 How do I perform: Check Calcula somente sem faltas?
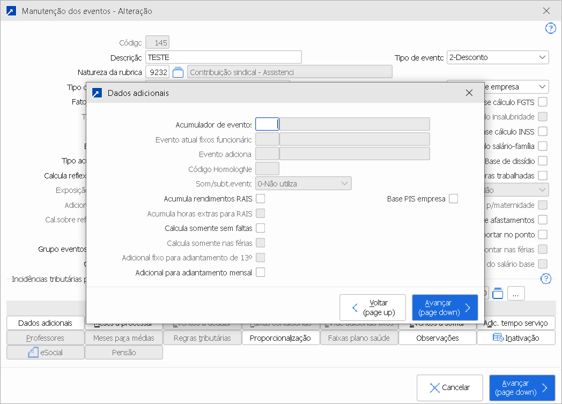[261, 228]
